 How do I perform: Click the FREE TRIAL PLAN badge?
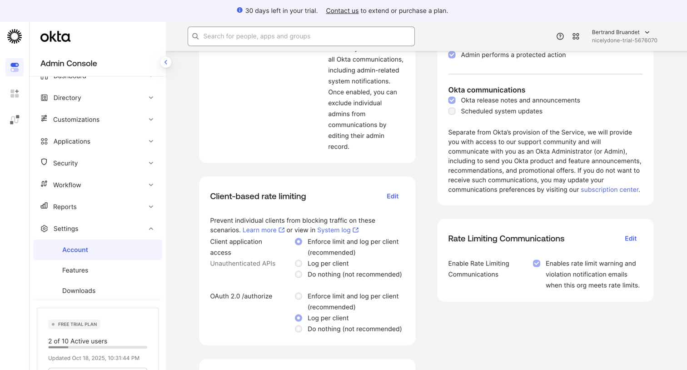pos(75,324)
